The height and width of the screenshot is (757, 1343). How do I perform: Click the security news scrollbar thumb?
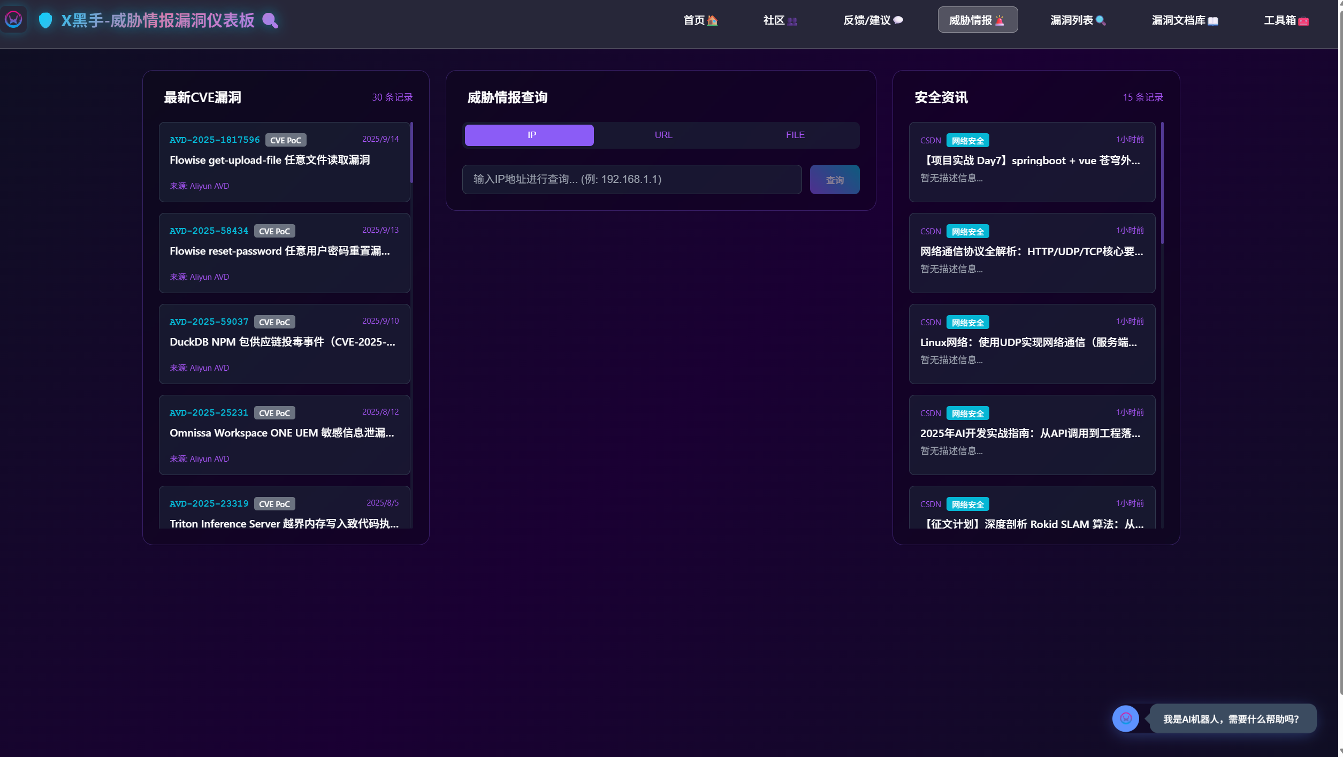click(1162, 182)
